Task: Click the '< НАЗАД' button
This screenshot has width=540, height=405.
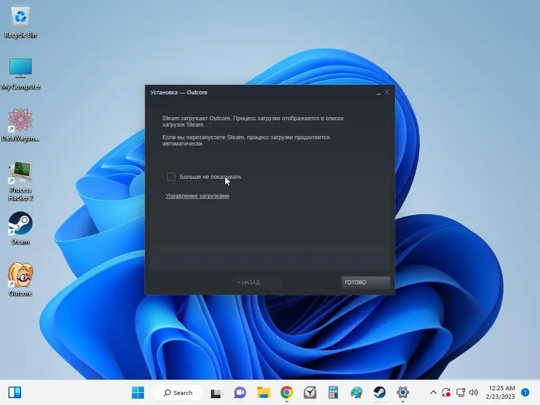Action: click(248, 283)
